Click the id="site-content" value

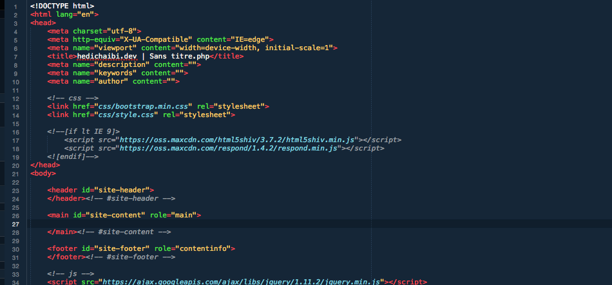tap(115, 215)
